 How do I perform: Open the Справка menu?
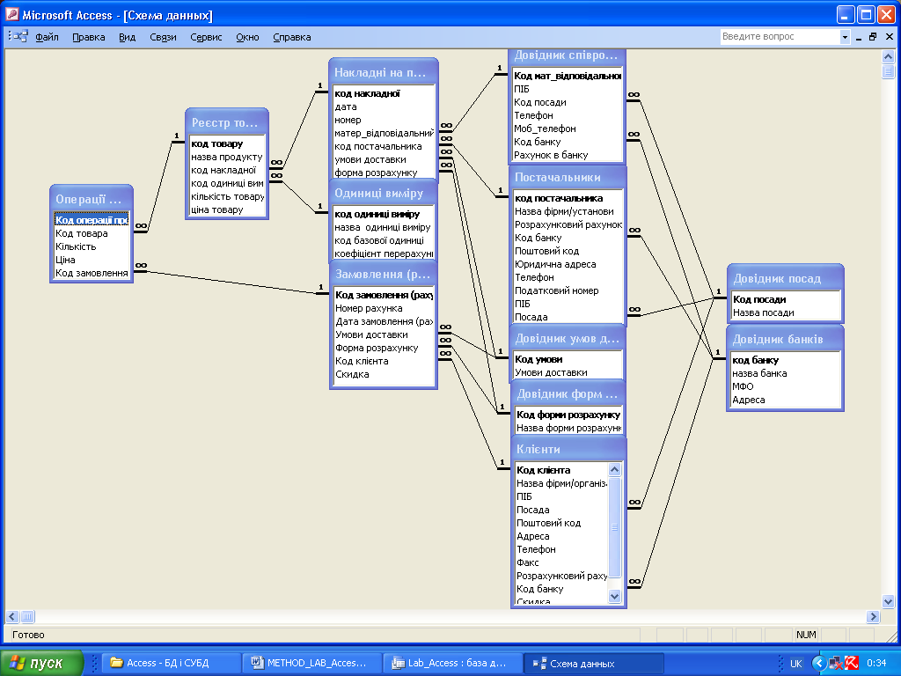[292, 37]
